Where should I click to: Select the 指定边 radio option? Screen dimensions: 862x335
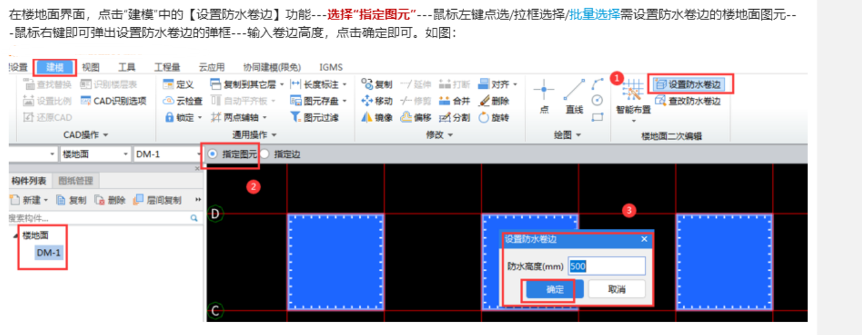pos(281,154)
